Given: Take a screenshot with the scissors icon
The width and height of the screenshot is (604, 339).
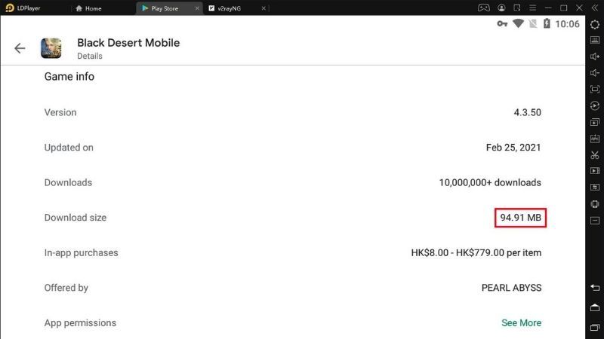Looking at the screenshot, I should coord(595,155).
